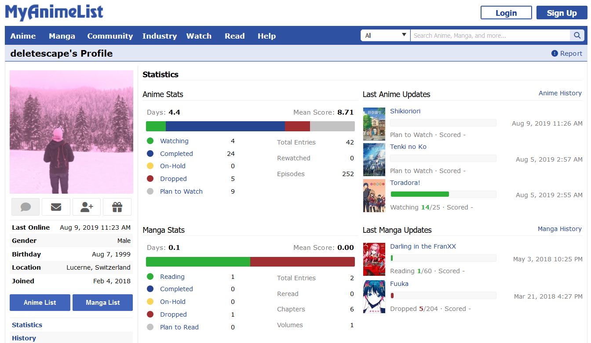591x343 pixels.
Task: Click the anime On-Hold status link
Action: [173, 166]
